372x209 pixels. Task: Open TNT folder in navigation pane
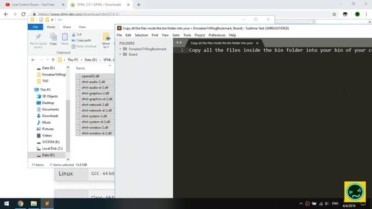45,81
